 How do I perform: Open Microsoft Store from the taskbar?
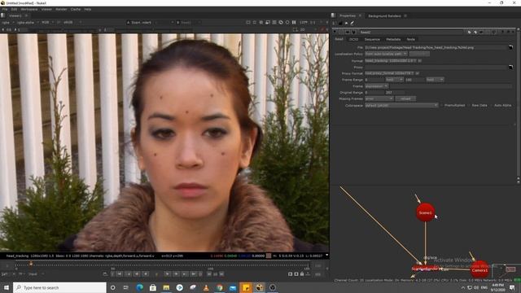[x=153, y=287]
